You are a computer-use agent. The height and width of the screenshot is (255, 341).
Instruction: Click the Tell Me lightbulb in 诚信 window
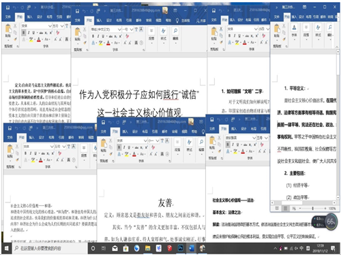coord(177,20)
